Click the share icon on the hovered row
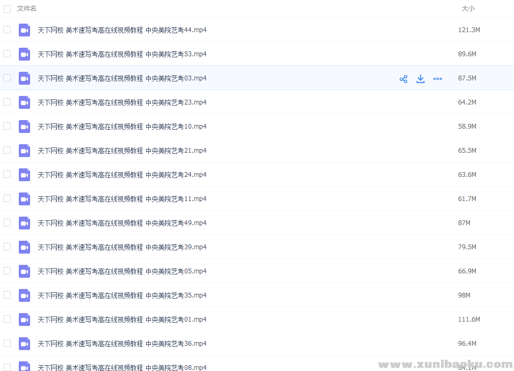514x371 pixels. [403, 79]
